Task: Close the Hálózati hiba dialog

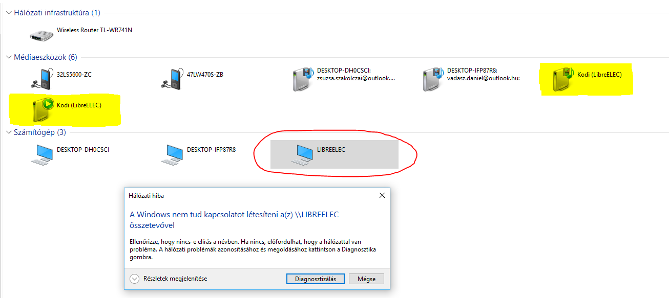Action: coord(382,195)
